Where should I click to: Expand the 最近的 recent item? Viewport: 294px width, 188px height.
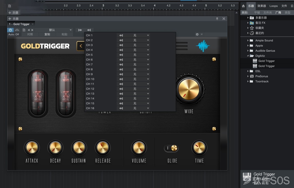[x=248, y=33]
